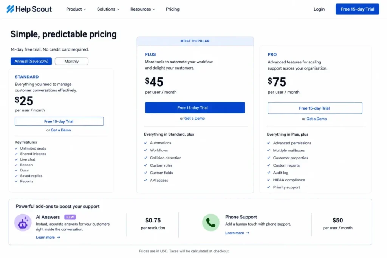
Task: Click the Simple, predictable pricing heading
Action: pos(63,34)
